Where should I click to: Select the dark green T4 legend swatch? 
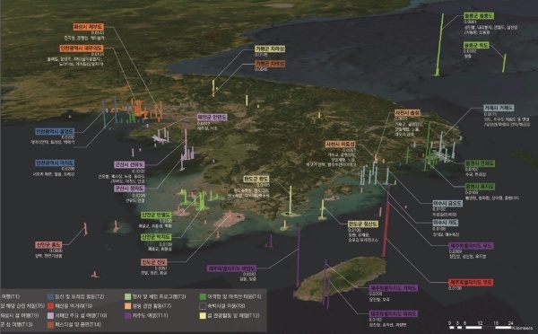pos(203,296)
